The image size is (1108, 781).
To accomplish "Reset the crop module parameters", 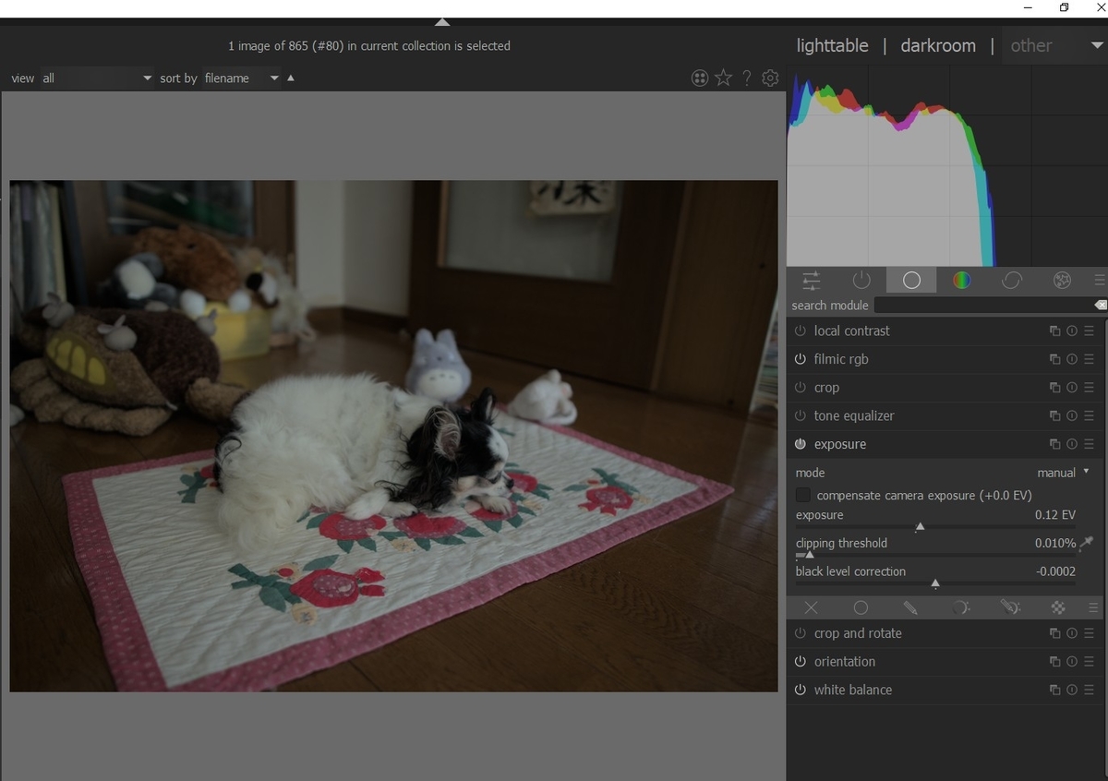I will click(x=1072, y=388).
